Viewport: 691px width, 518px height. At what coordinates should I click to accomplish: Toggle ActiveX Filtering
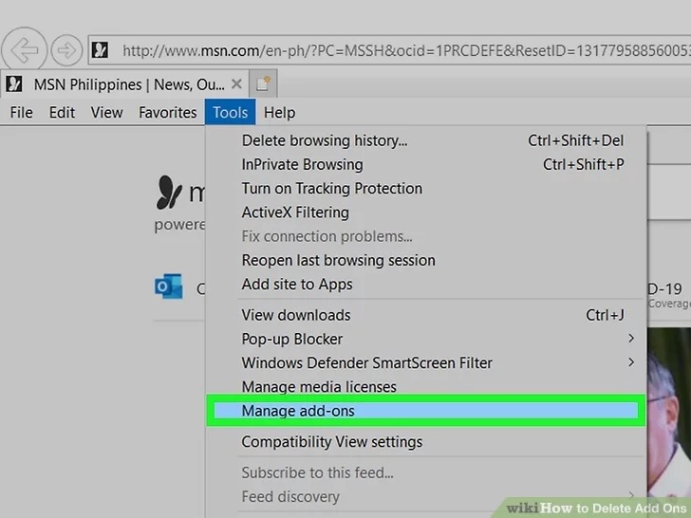click(426, 213)
